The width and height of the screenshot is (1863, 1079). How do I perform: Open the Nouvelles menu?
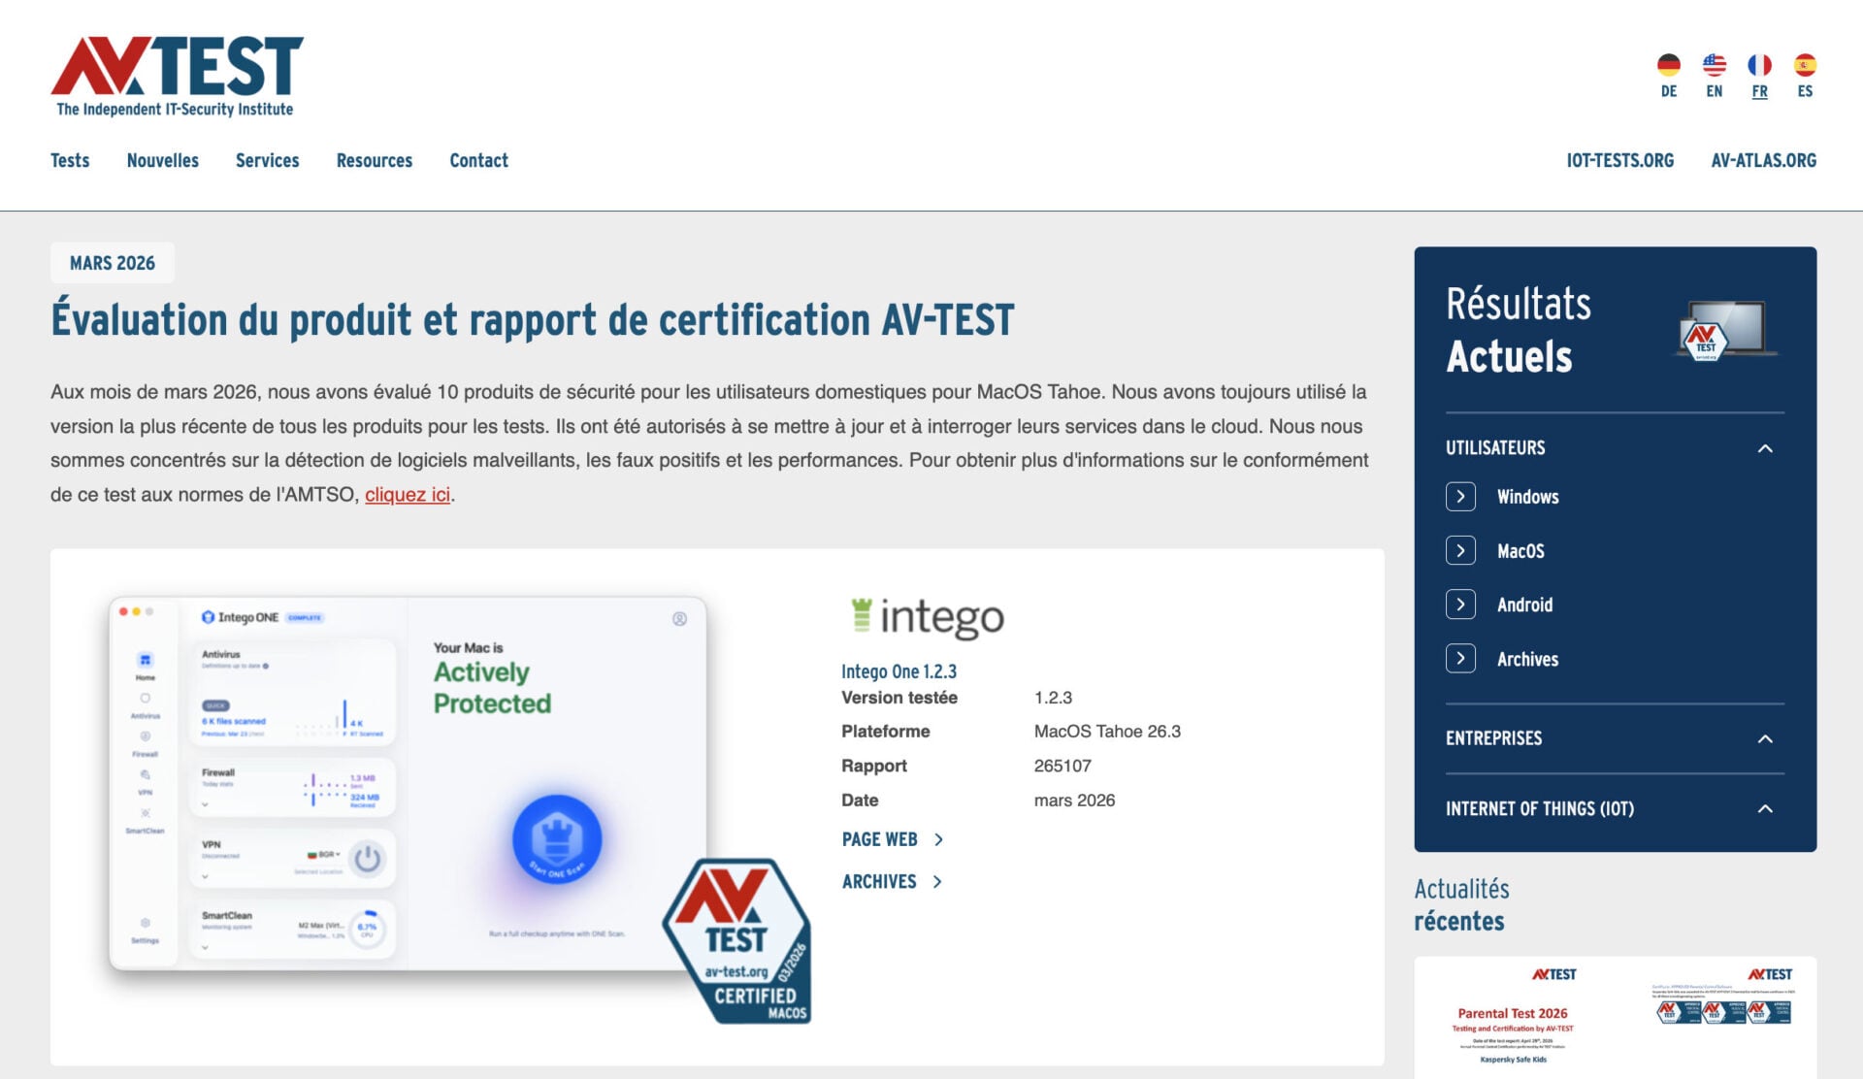pos(162,160)
